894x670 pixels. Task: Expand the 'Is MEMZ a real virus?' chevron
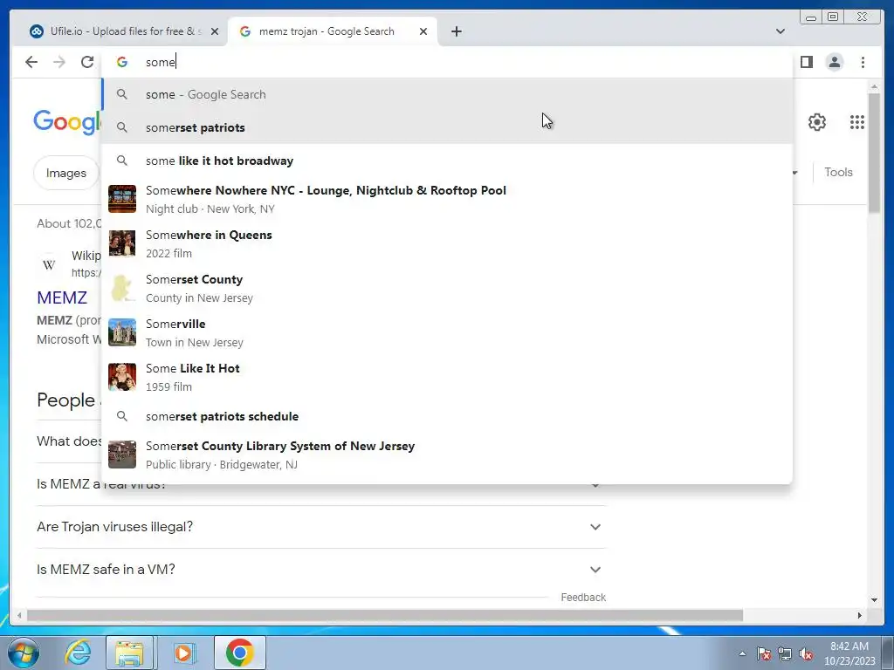point(595,485)
